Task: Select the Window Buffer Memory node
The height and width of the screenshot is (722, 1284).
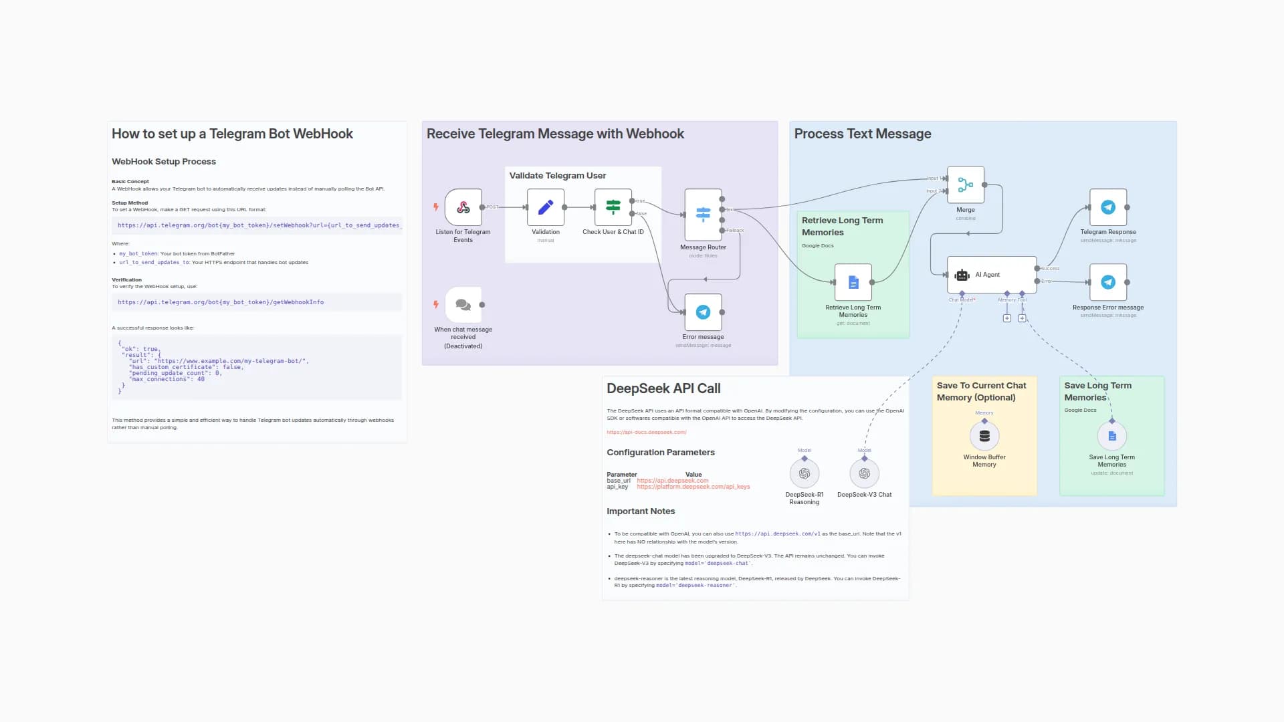Action: pyautogui.click(x=984, y=436)
